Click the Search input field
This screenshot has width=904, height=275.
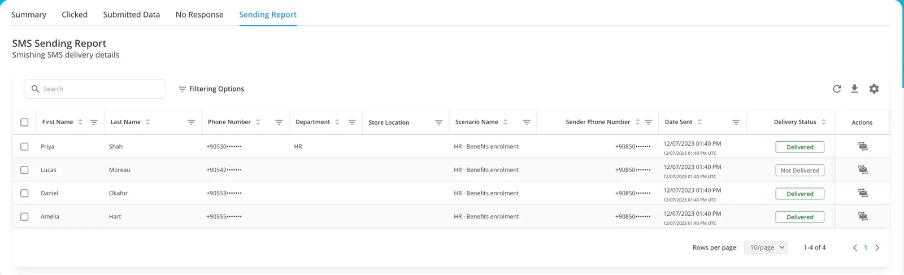95,89
